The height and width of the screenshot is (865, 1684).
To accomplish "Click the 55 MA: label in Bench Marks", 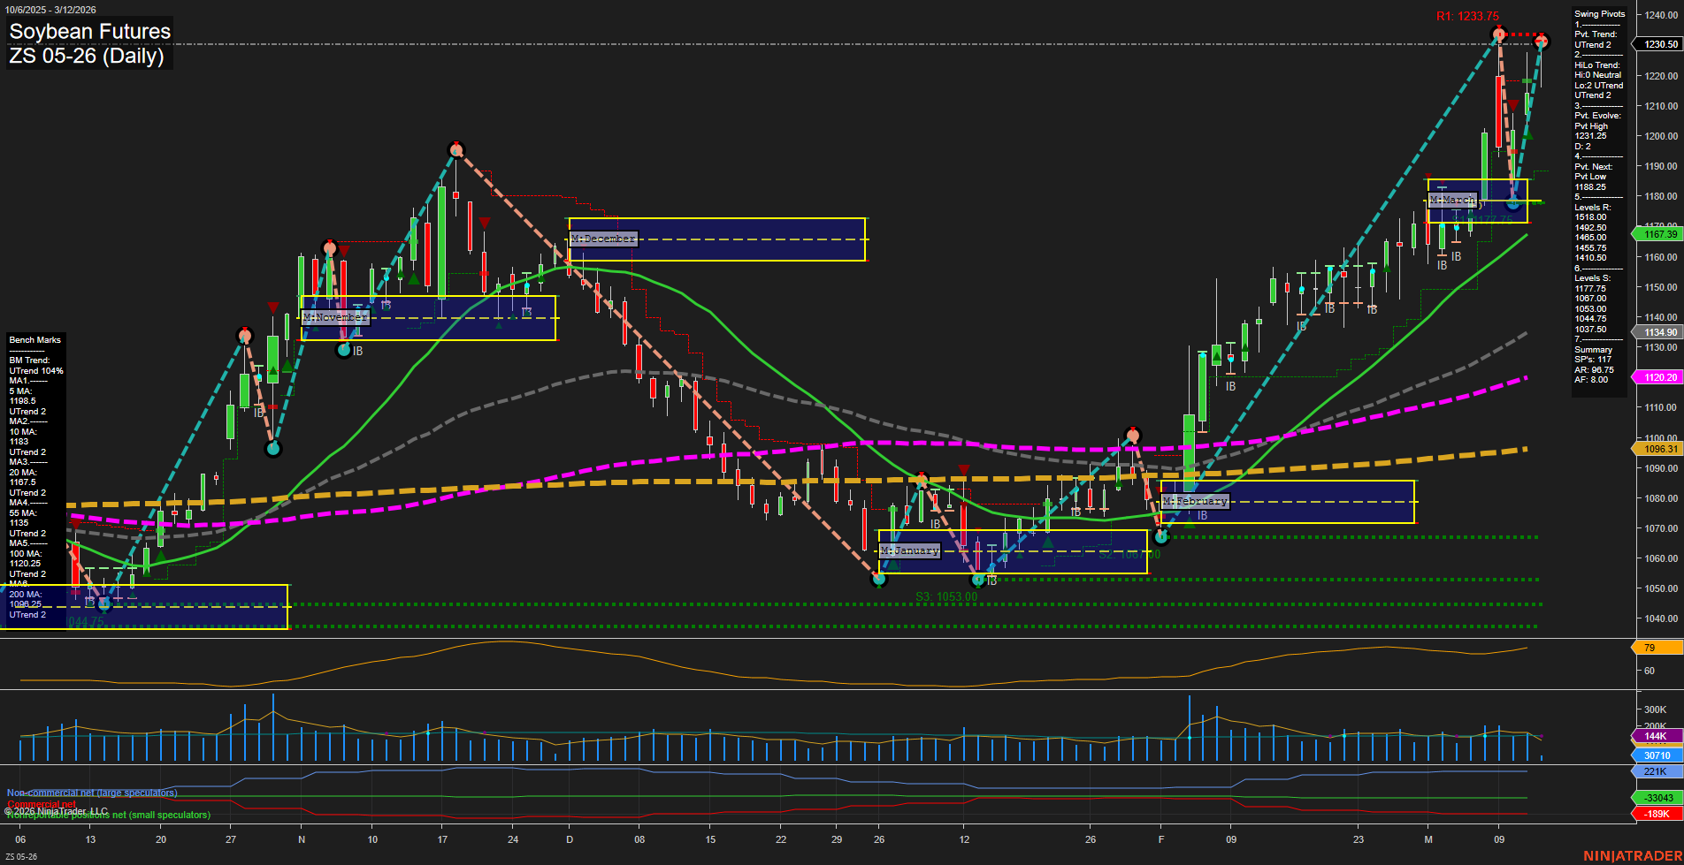I will (x=23, y=513).
